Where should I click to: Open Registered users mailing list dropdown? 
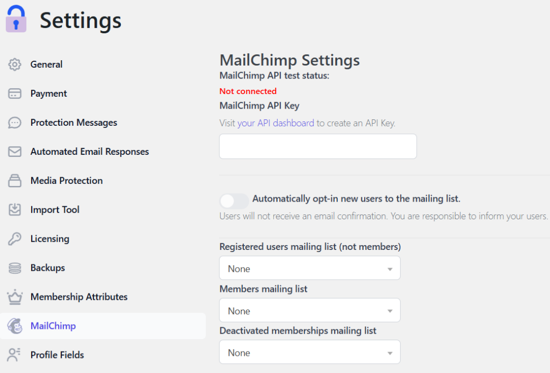[310, 268]
